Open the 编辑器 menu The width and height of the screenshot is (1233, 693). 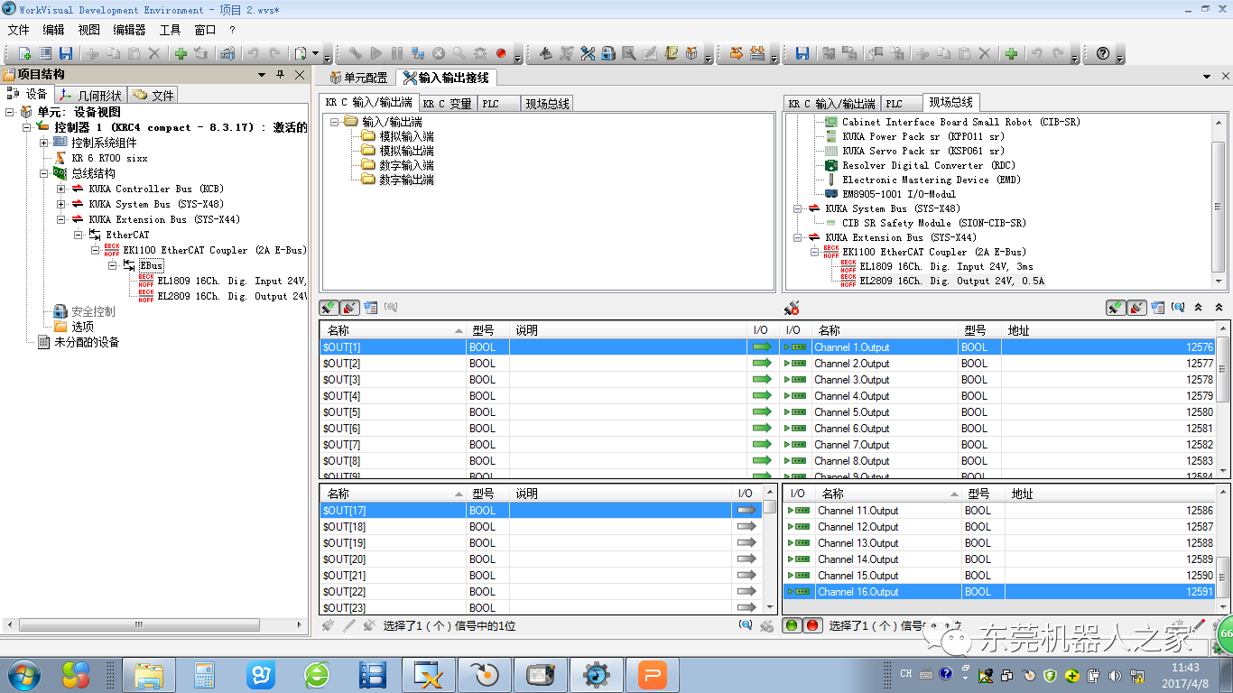(130, 30)
